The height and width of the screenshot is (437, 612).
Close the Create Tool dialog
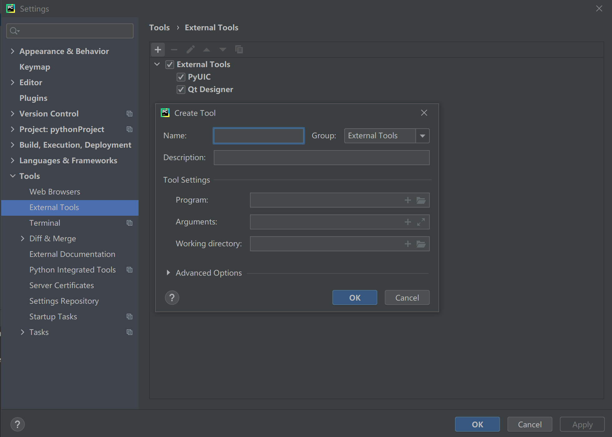coord(424,113)
